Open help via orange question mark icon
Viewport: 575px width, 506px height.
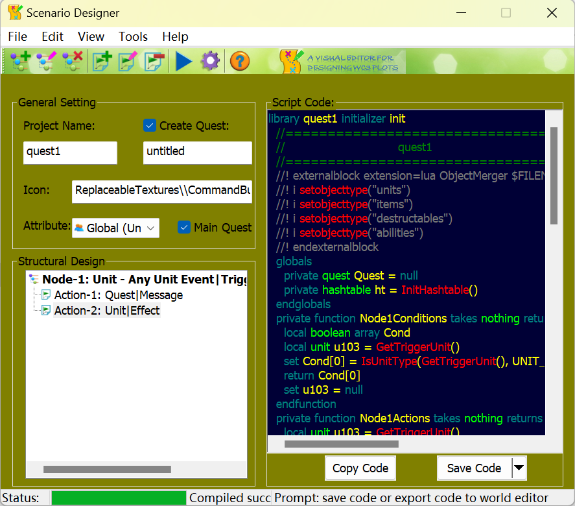pyautogui.click(x=240, y=61)
